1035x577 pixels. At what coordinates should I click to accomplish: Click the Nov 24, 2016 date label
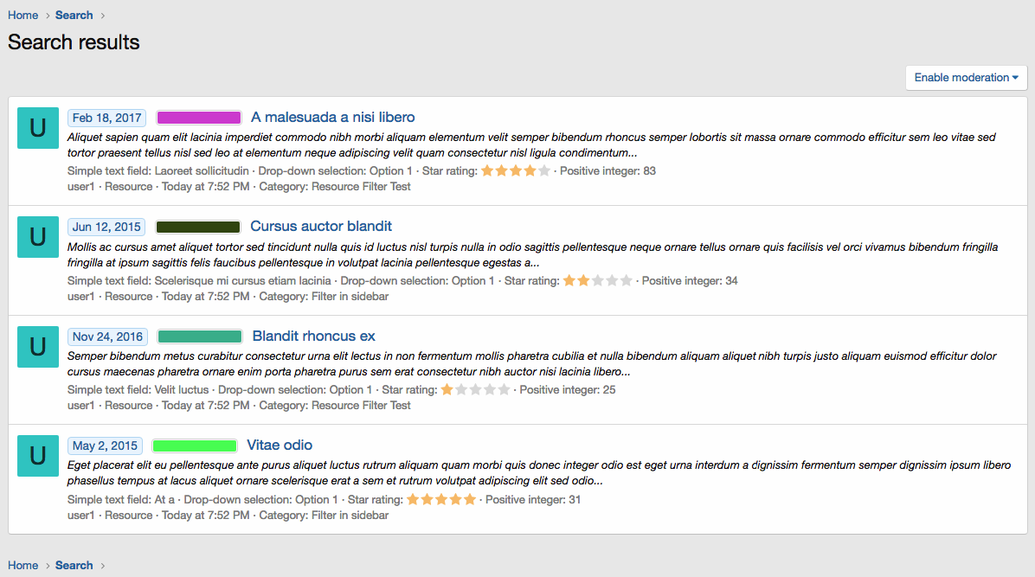coord(107,337)
